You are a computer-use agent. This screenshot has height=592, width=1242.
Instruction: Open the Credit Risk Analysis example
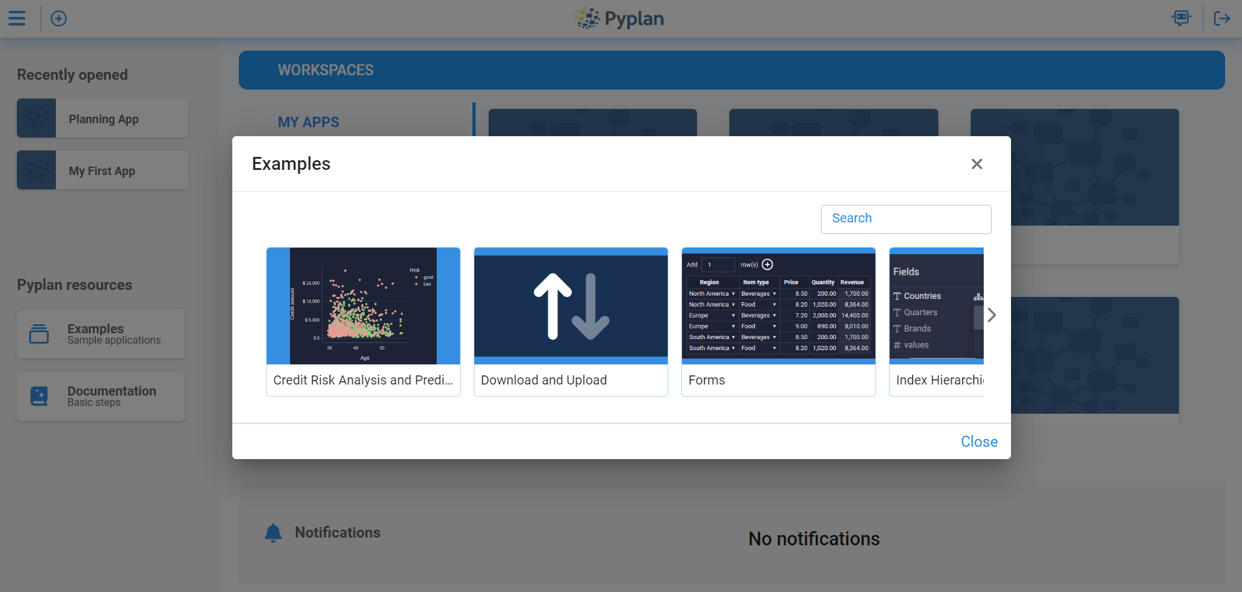[363, 321]
